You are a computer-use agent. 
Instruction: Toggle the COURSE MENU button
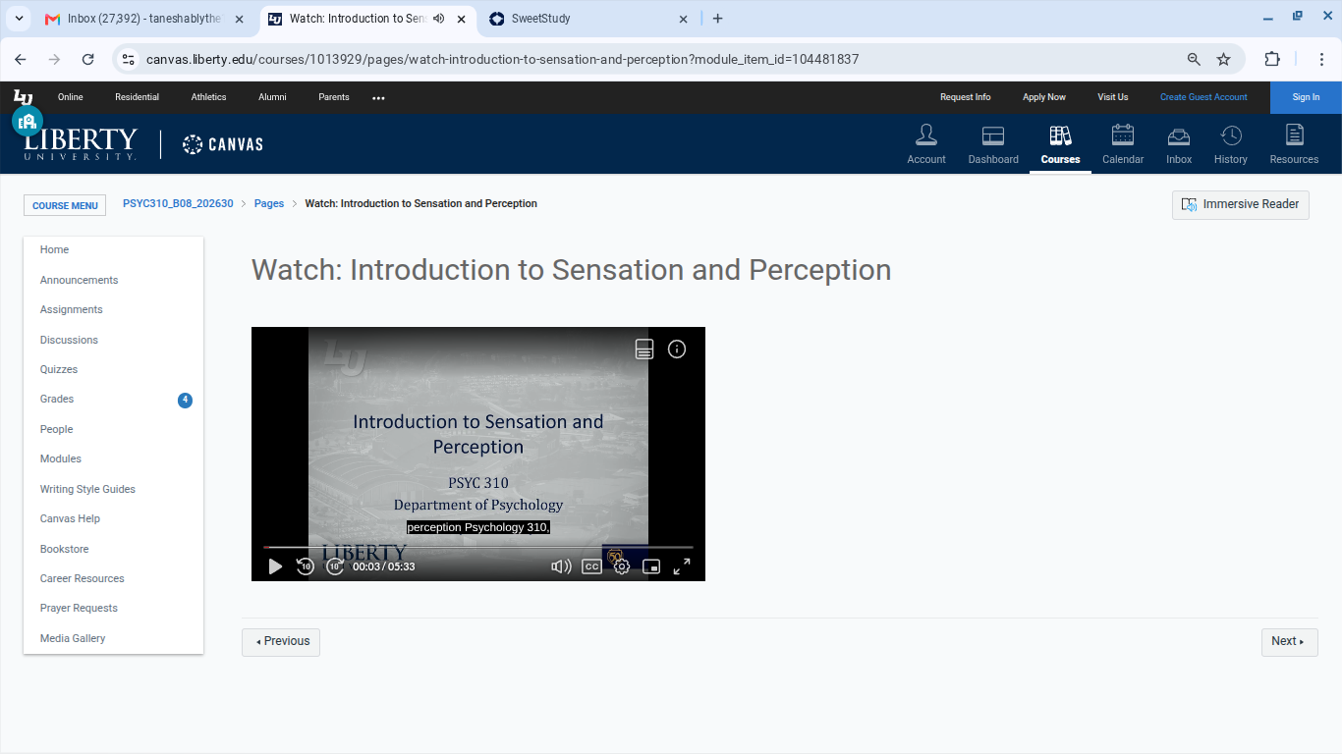[x=65, y=205]
